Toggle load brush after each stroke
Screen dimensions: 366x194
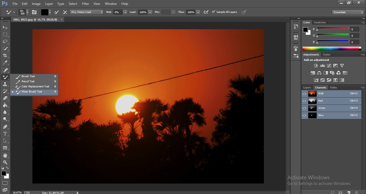[57, 12]
